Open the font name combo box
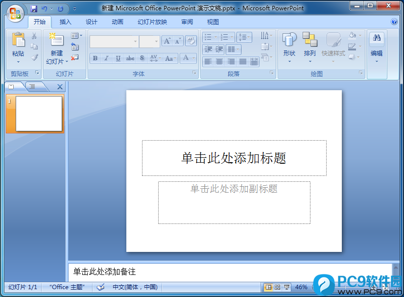The height and width of the screenshot is (297, 404). pyautogui.click(x=114, y=42)
